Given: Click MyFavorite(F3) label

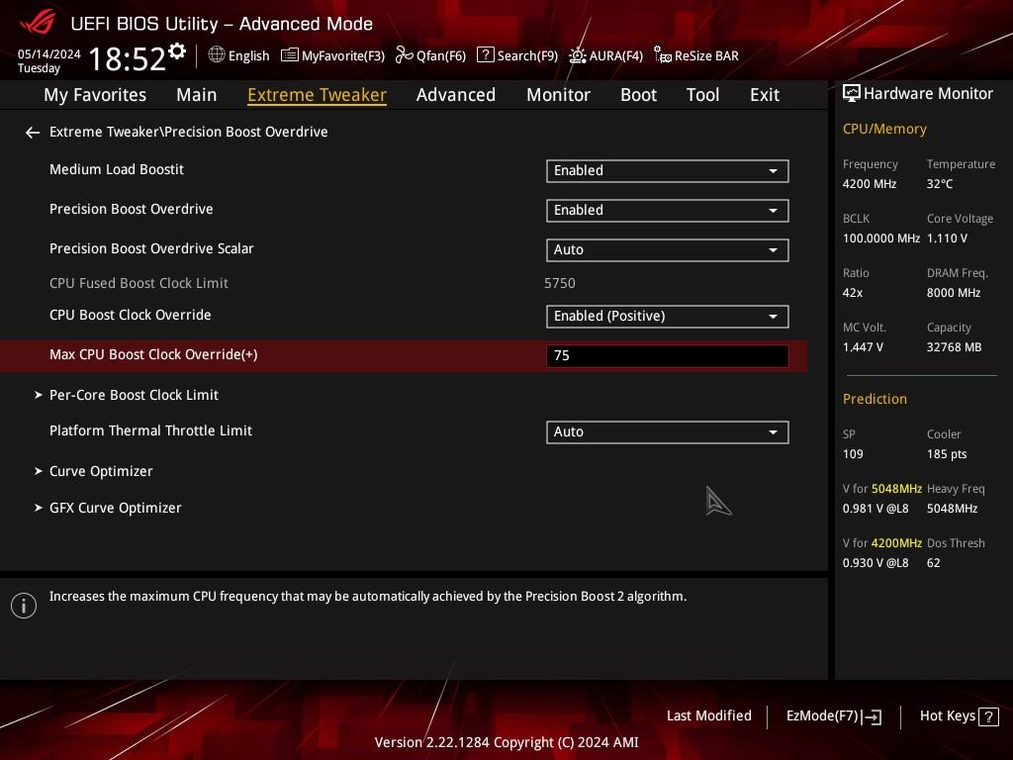Looking at the screenshot, I should [343, 55].
